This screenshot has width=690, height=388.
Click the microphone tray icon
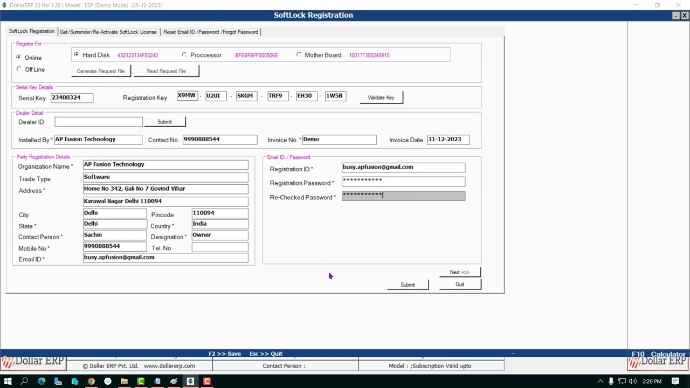coord(611,381)
